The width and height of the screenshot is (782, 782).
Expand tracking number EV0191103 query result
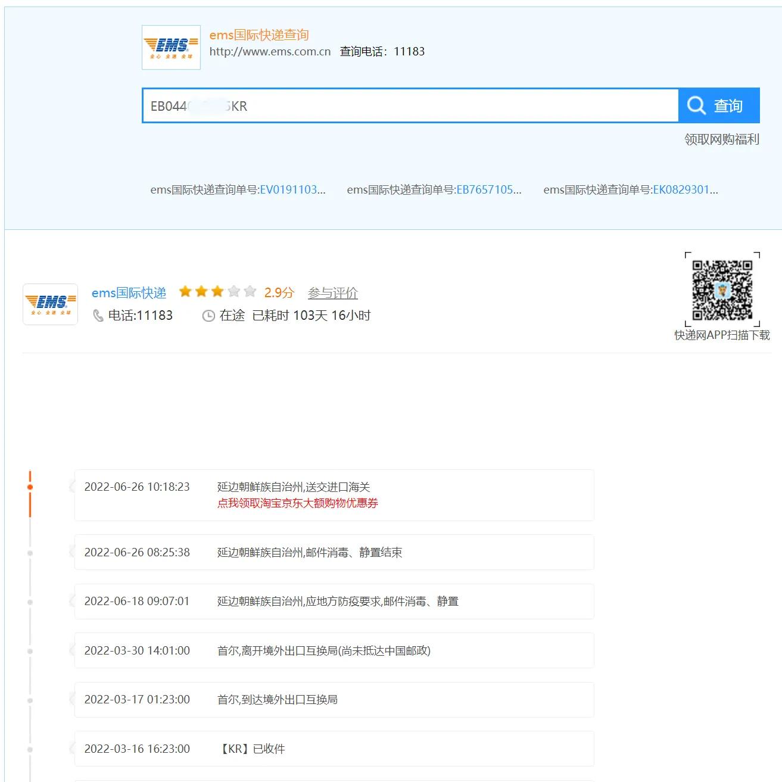(294, 190)
